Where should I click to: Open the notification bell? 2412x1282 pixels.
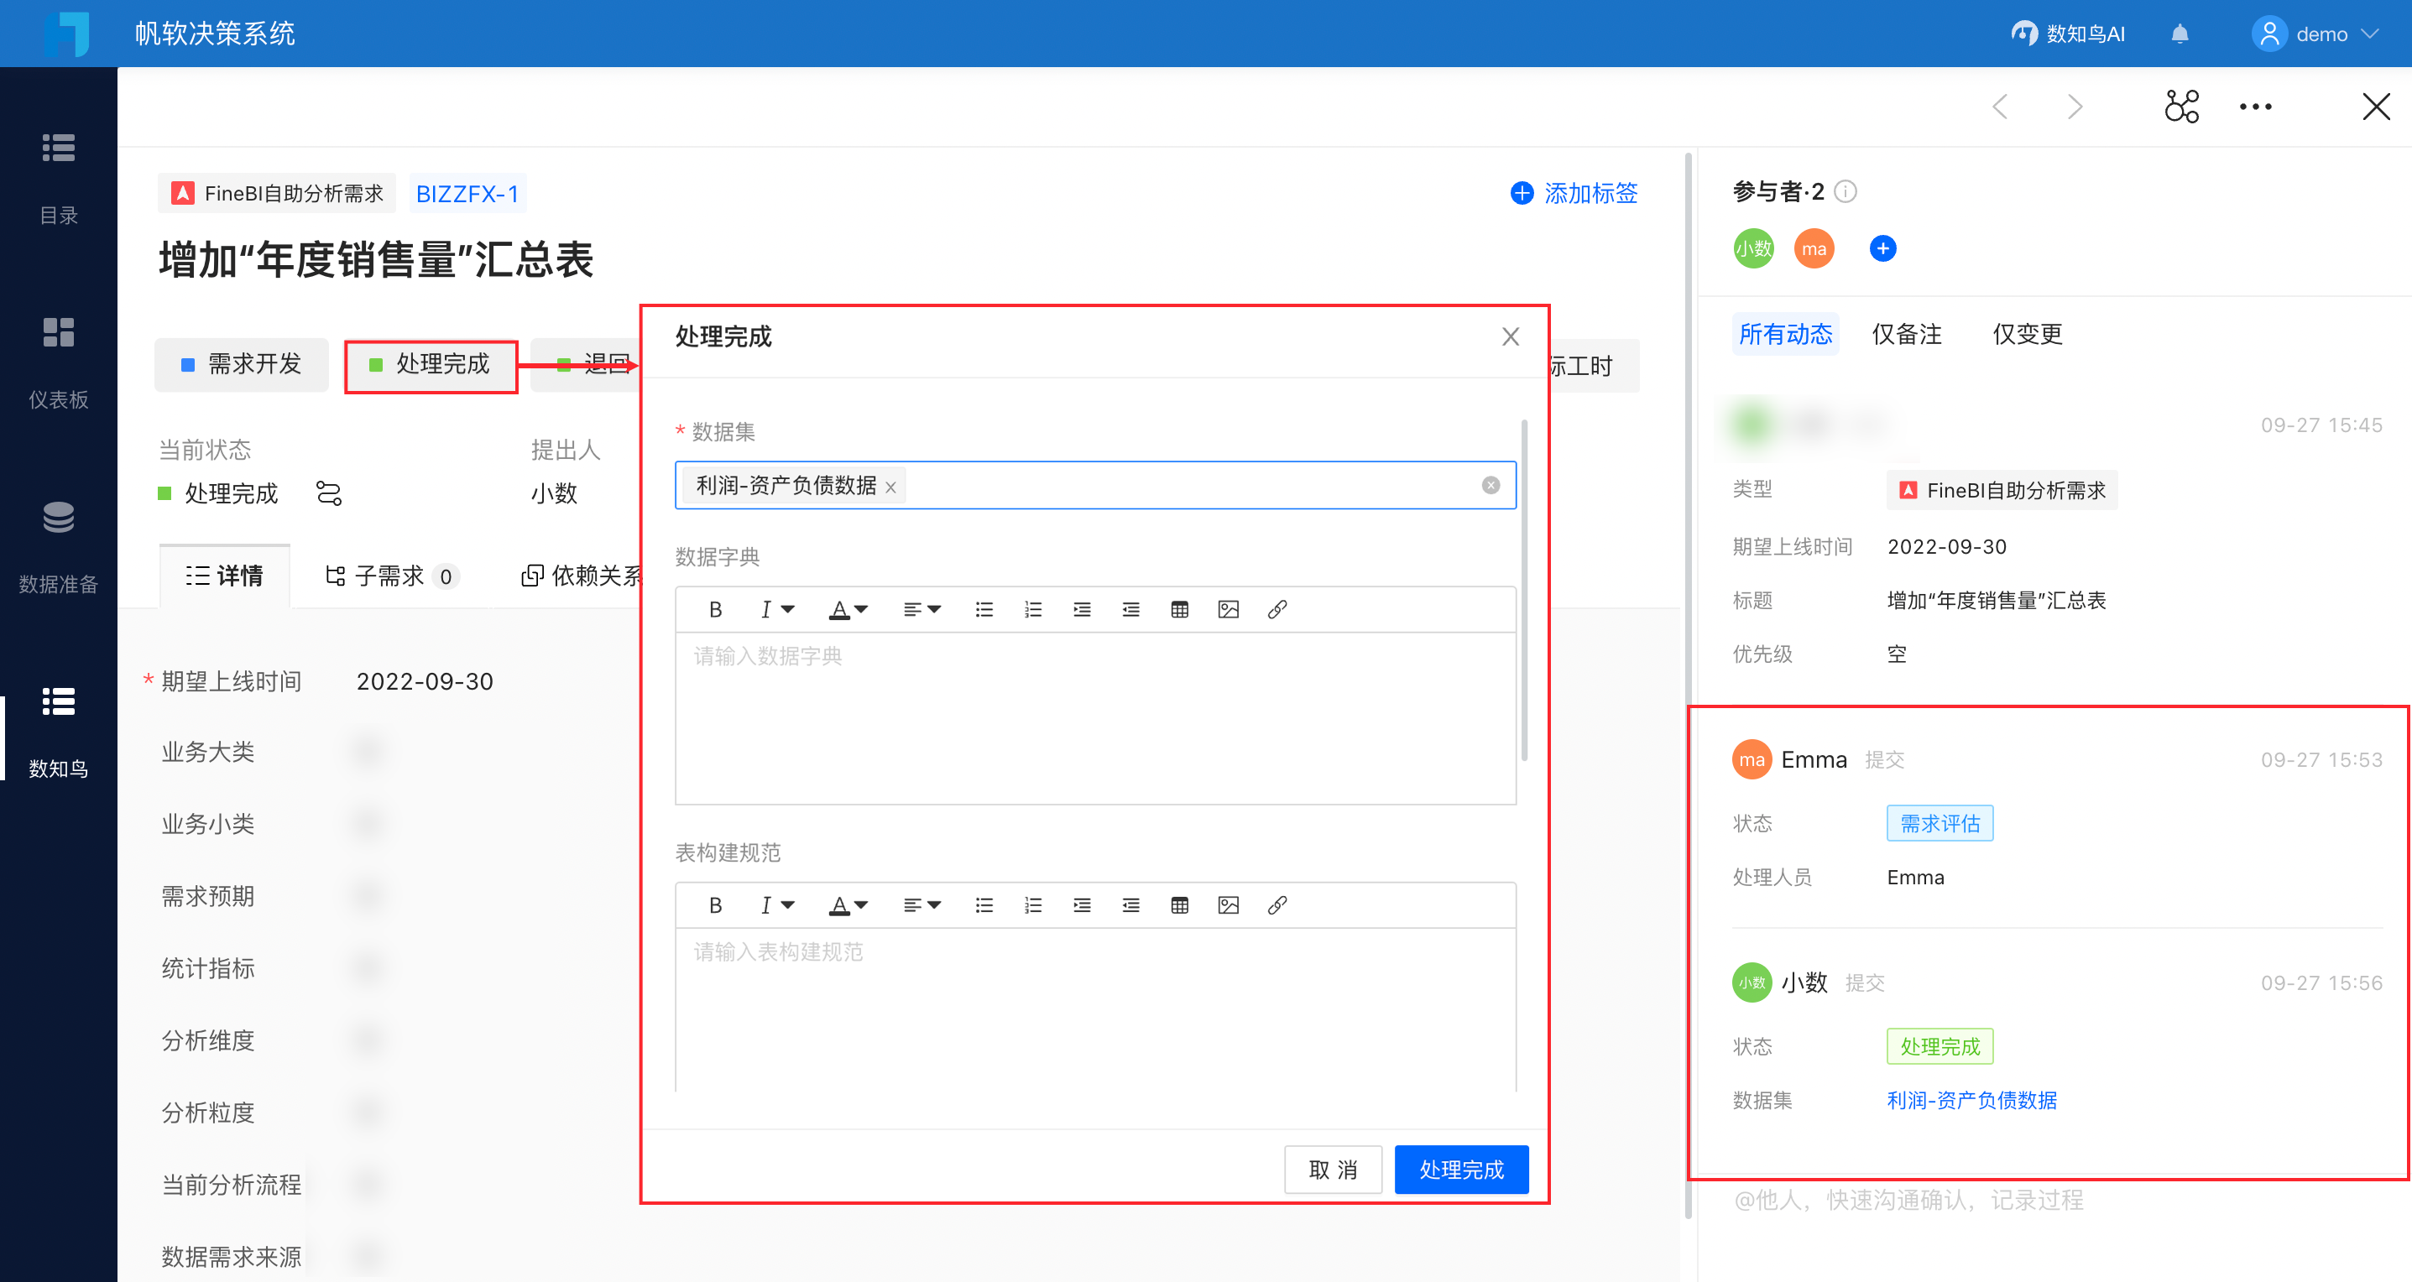click(2180, 34)
